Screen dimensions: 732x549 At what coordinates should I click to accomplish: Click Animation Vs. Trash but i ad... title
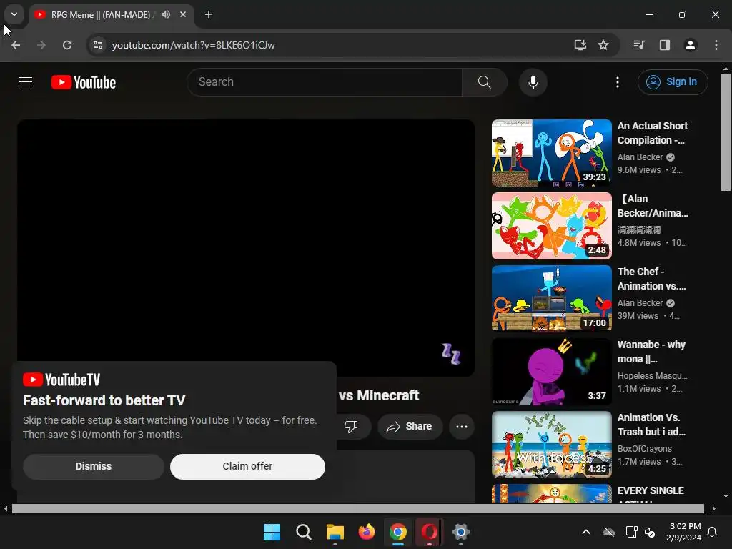click(x=651, y=425)
